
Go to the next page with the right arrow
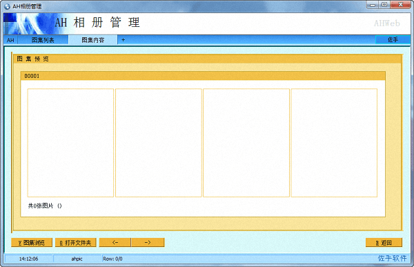point(148,242)
